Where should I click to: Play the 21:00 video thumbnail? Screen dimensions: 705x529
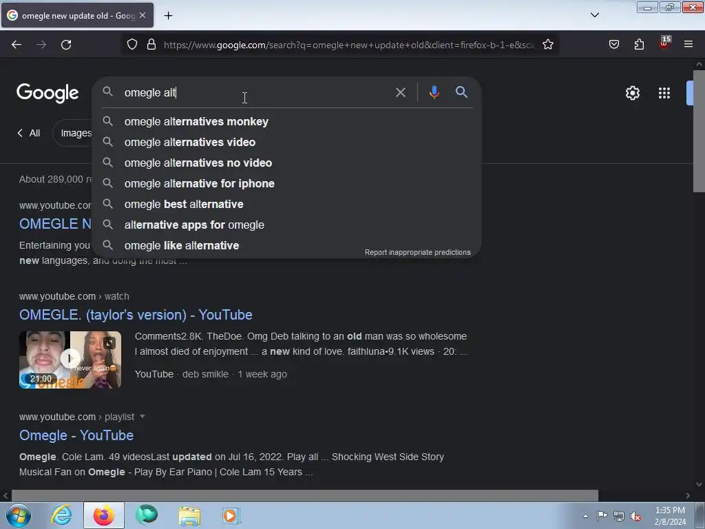70,360
